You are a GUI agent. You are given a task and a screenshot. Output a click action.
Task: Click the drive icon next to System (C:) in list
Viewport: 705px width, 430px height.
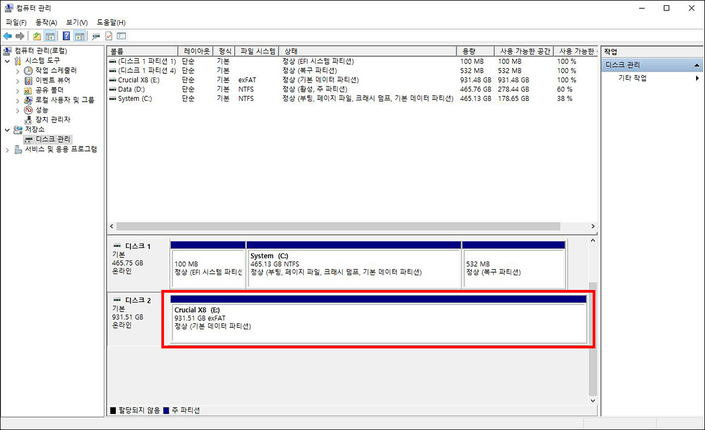(113, 99)
